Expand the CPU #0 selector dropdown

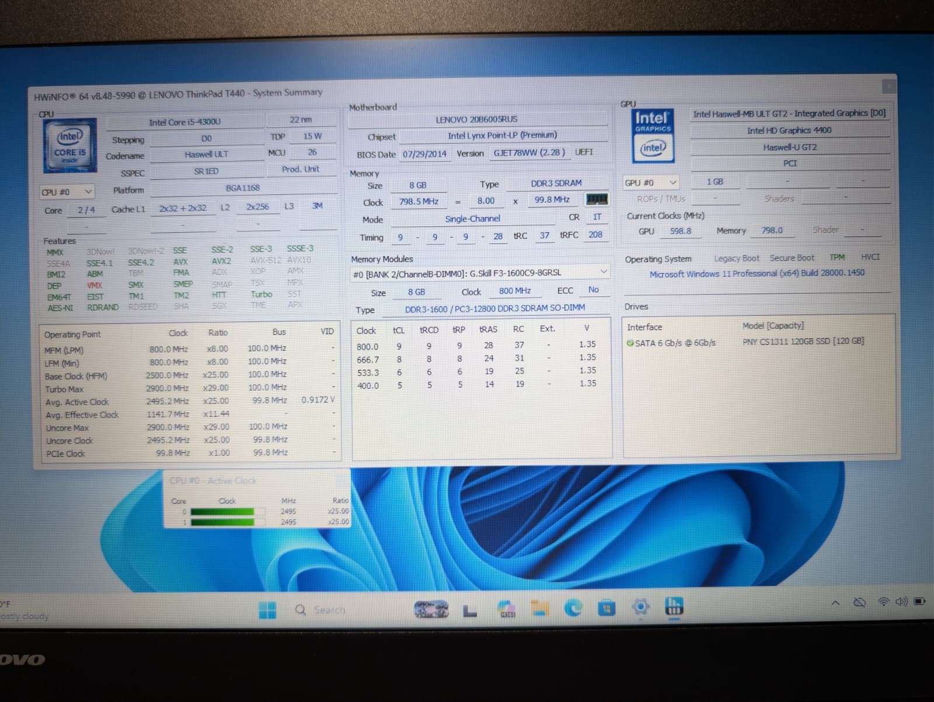(67, 192)
